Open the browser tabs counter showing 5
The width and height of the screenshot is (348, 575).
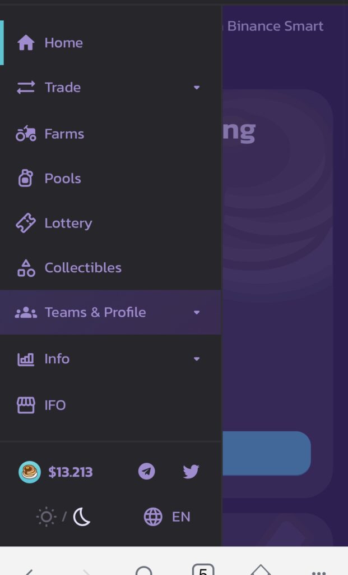tap(203, 569)
